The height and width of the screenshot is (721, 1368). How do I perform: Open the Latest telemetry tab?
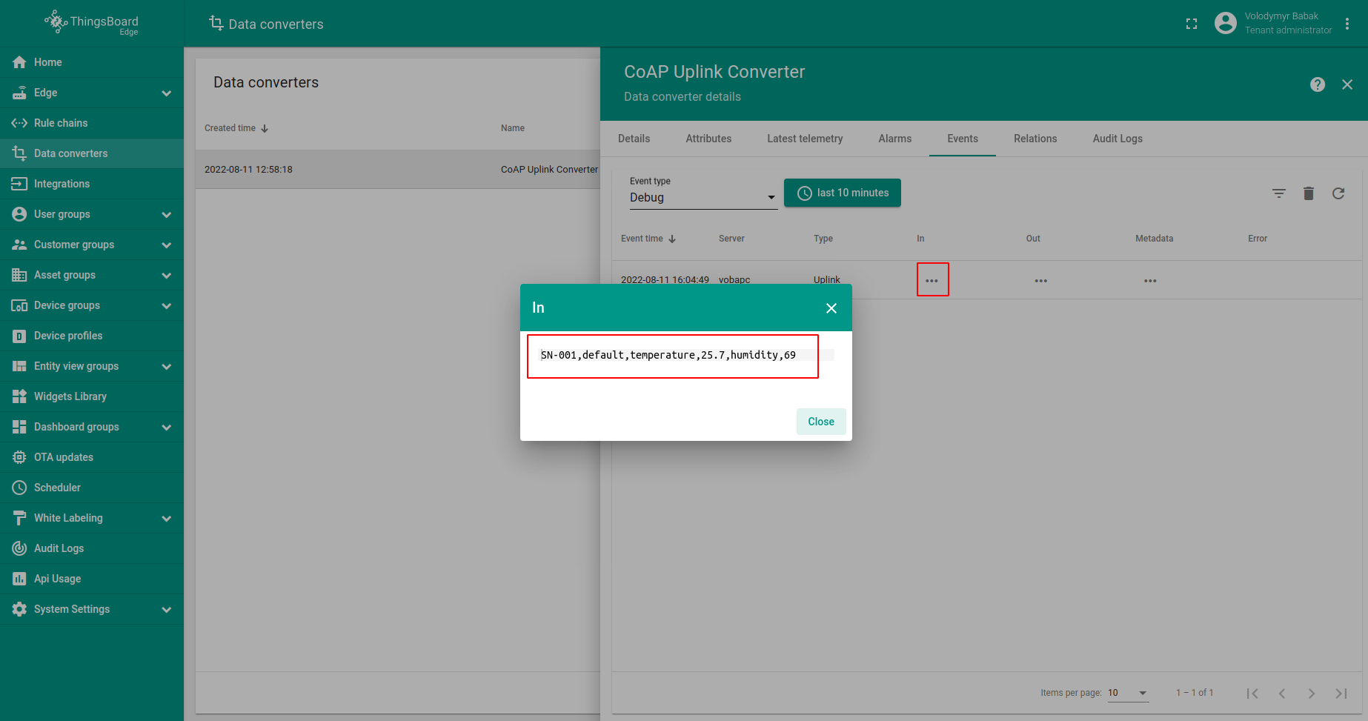[805, 139]
